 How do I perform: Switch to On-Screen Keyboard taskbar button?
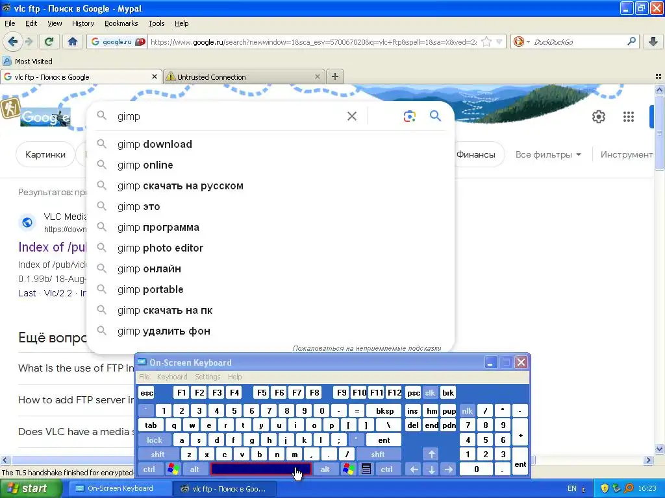tap(119, 488)
